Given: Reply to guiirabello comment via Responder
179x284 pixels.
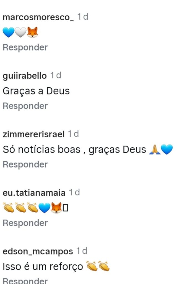Looking at the screenshot, I should point(25,106).
